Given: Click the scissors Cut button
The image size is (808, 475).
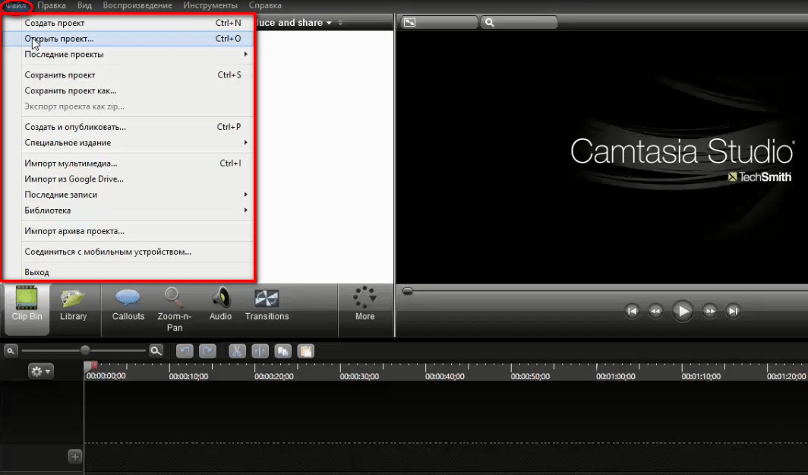Looking at the screenshot, I should (x=237, y=351).
